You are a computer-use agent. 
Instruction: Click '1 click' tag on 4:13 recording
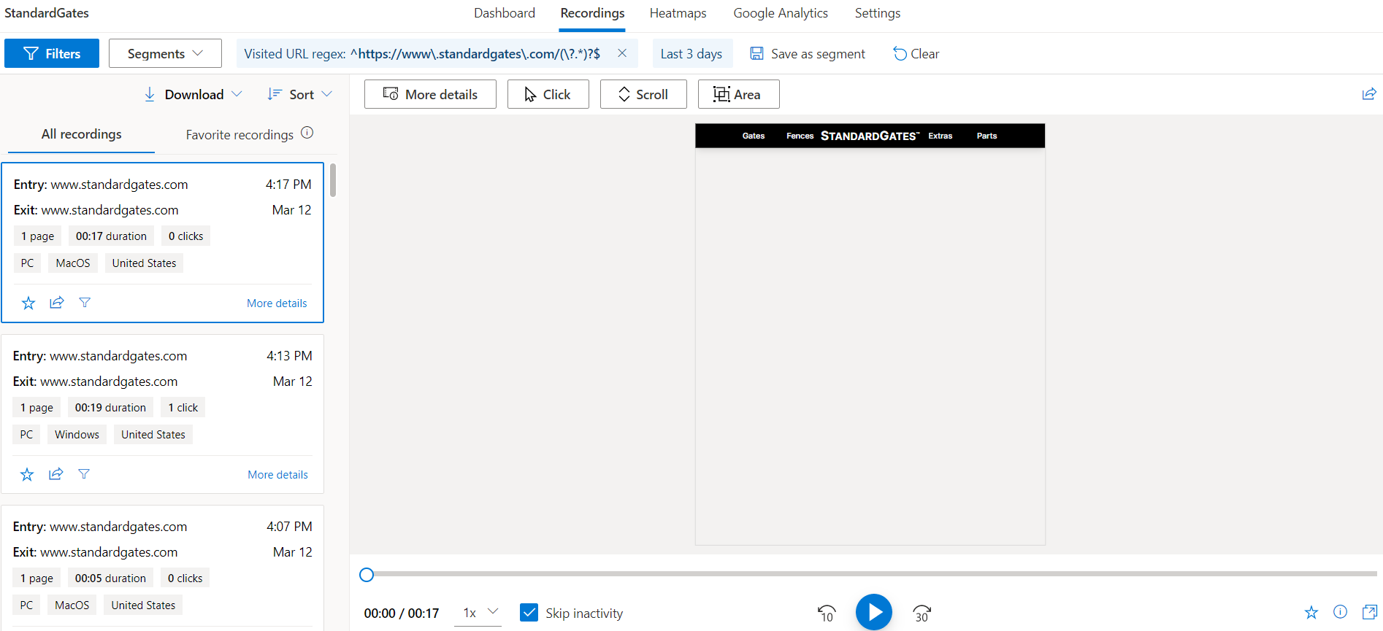click(x=183, y=408)
